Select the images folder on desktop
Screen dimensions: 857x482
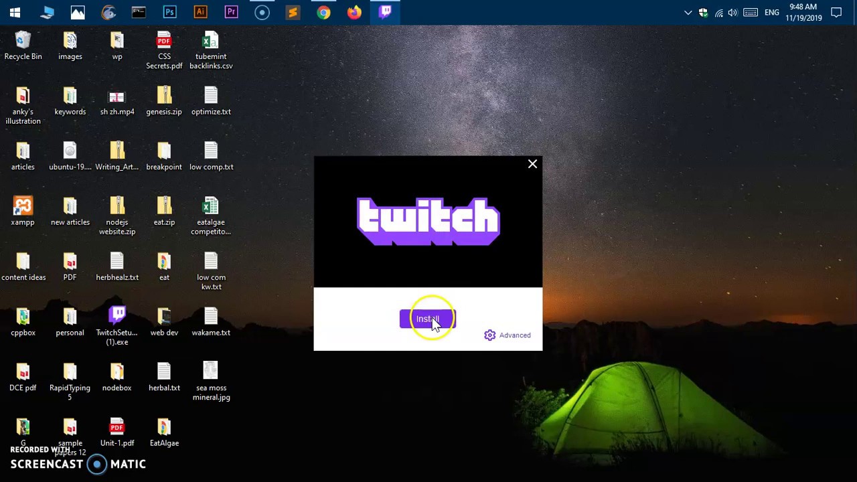70,46
